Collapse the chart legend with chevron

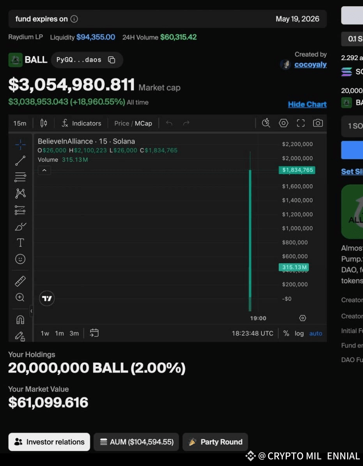(x=44, y=170)
